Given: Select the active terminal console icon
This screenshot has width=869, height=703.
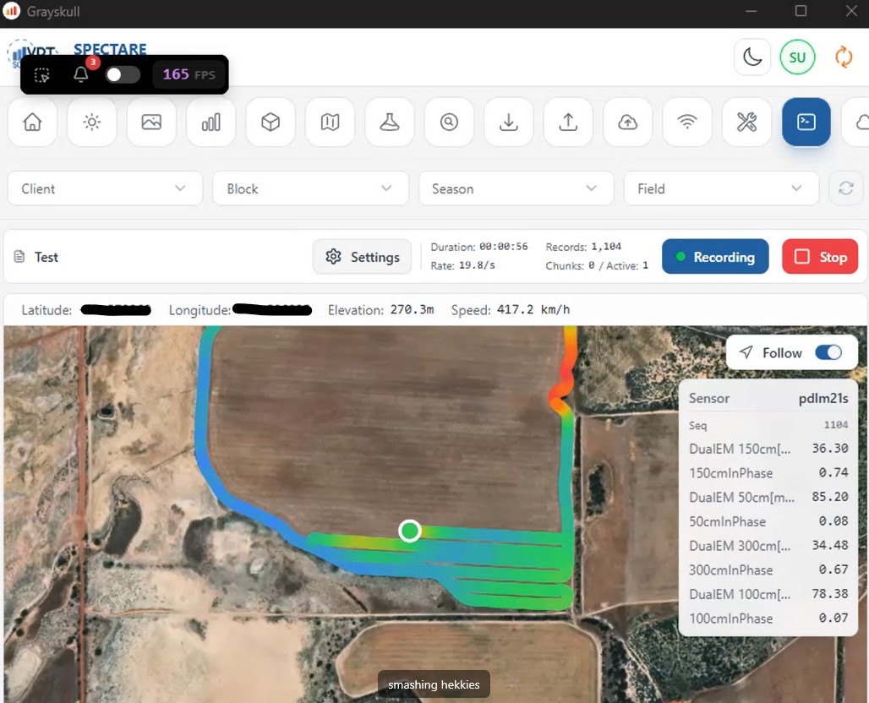Looking at the screenshot, I should (x=806, y=122).
